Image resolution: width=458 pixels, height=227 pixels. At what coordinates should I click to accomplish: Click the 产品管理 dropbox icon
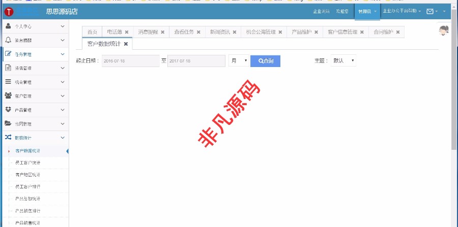[8, 110]
